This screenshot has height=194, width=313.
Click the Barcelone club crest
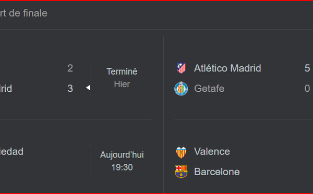(181, 172)
